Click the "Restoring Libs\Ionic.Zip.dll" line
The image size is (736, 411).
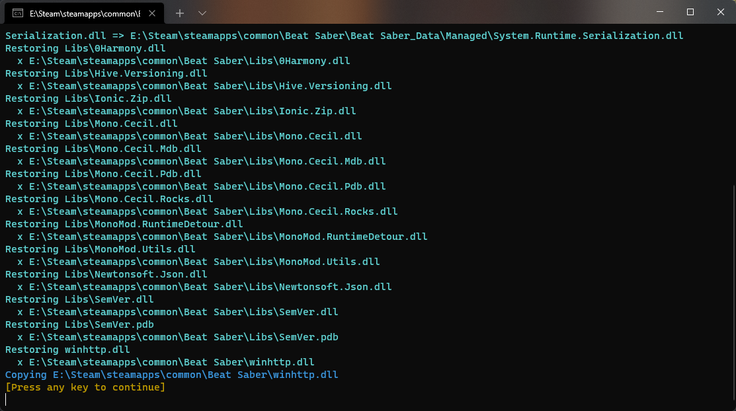pyautogui.click(x=88, y=98)
